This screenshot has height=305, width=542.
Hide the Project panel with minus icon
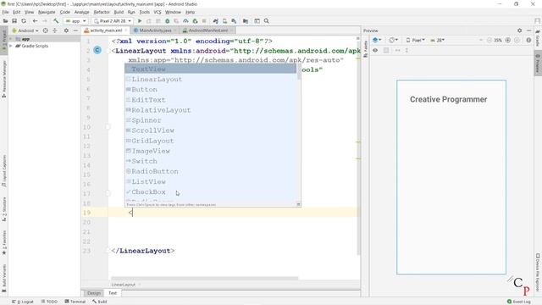point(75,30)
